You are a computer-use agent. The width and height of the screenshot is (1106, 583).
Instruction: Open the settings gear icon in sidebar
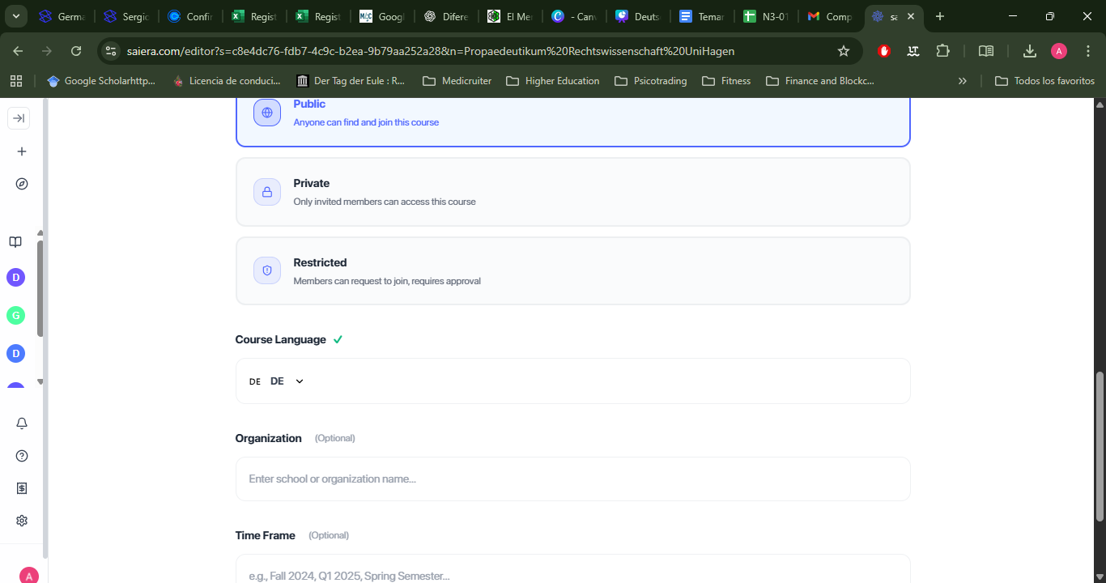(22, 521)
